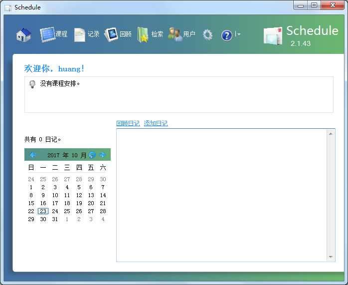Screen dimensions: 348x285
Task: Click the diary scrollbar up arrow
Action: [331, 134]
